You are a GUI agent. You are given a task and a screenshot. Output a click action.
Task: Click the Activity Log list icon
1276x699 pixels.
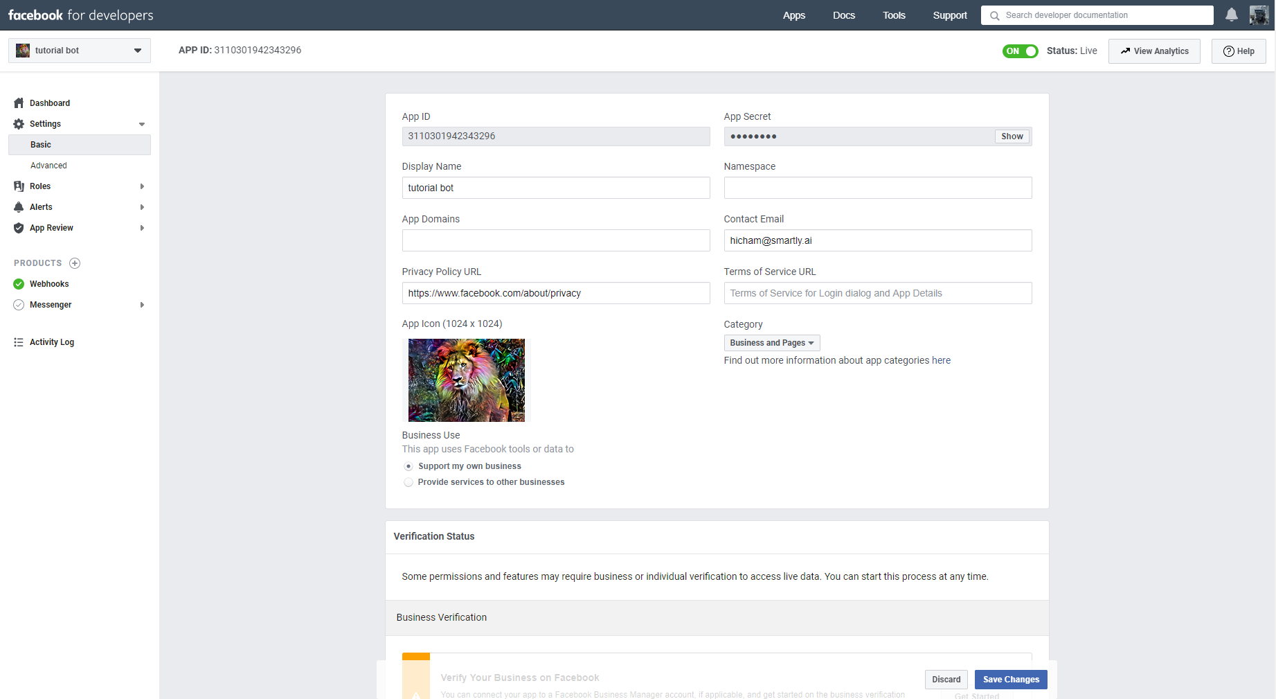(x=19, y=342)
